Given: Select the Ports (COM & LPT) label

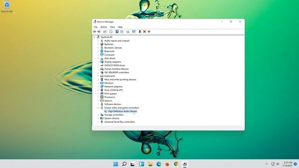Looking at the screenshot, I should (x=114, y=90).
